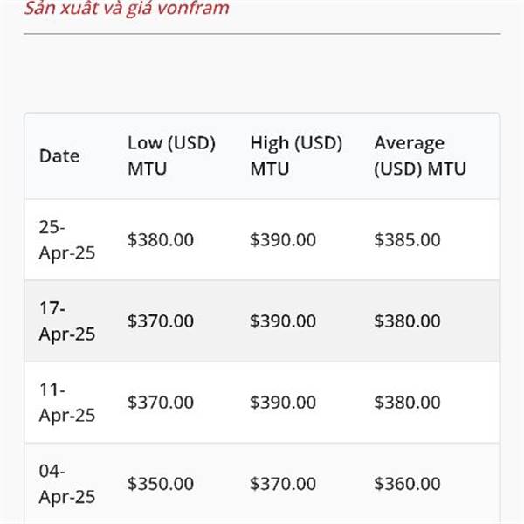
Task: Select $370.00 low price for 17-Apr-25
Action: coord(161,321)
